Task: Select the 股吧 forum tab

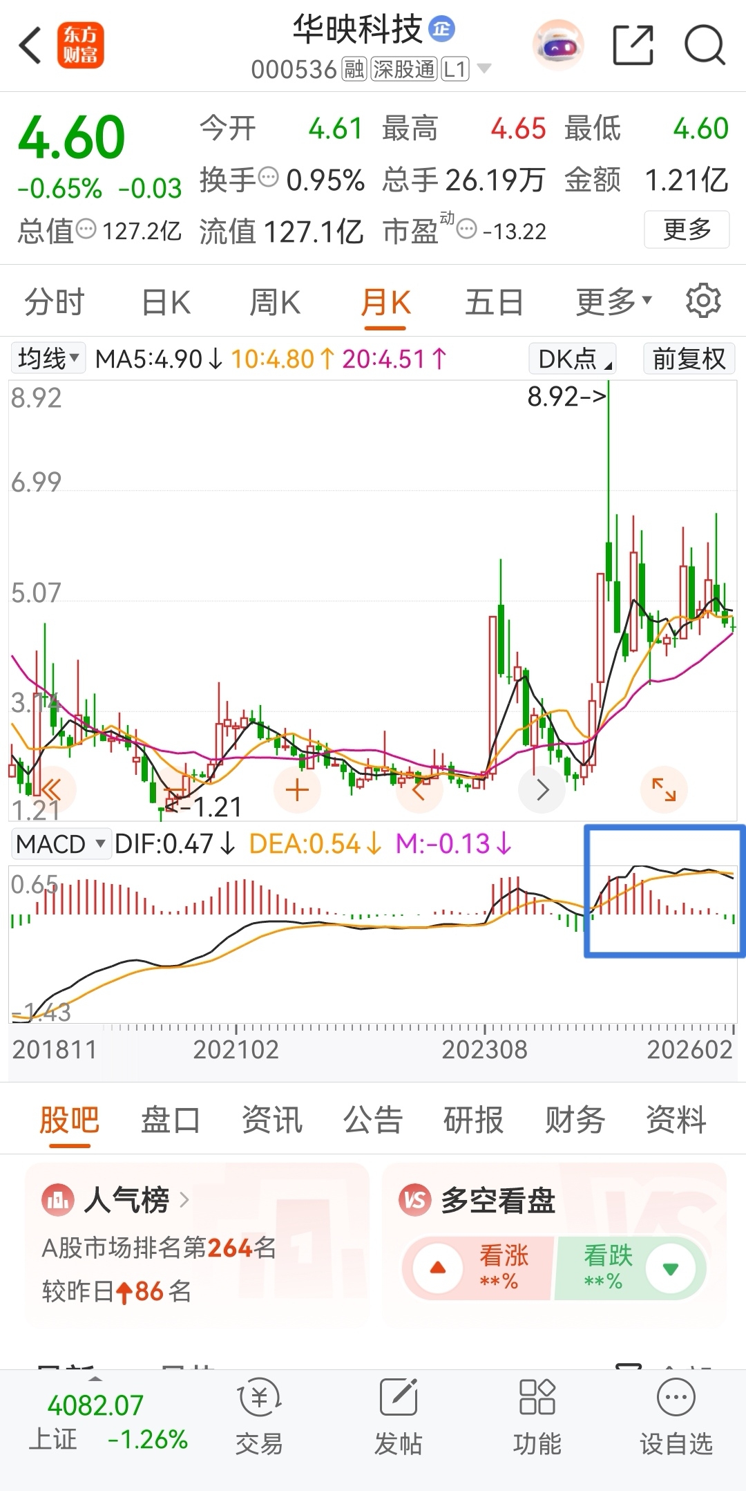Action: click(x=69, y=1119)
